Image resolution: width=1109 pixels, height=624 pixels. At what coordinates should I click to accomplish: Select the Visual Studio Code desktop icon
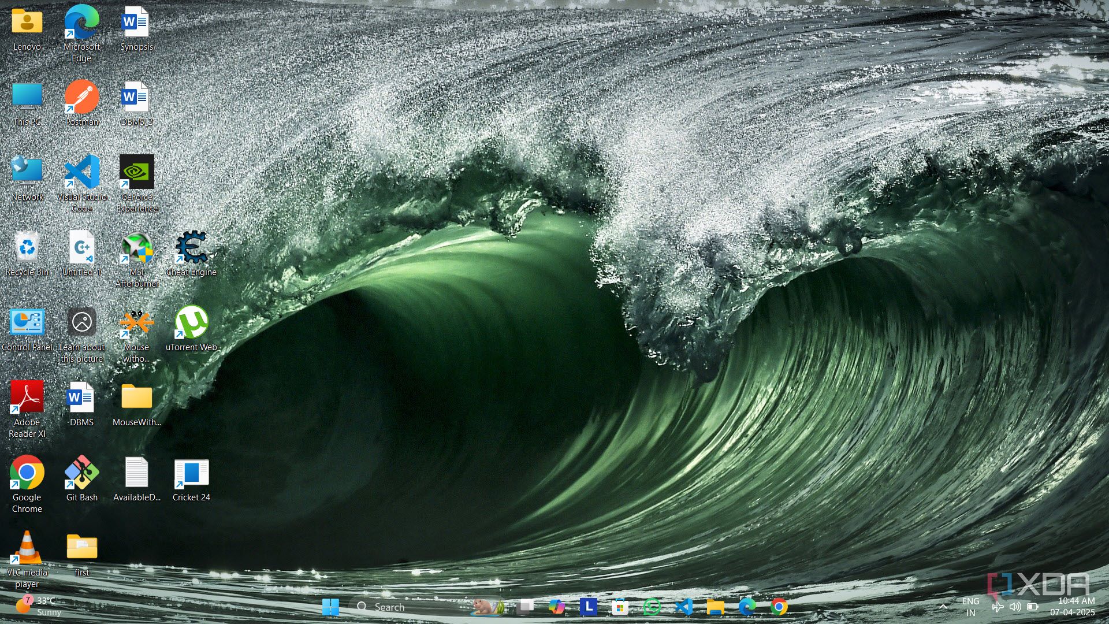tap(82, 173)
